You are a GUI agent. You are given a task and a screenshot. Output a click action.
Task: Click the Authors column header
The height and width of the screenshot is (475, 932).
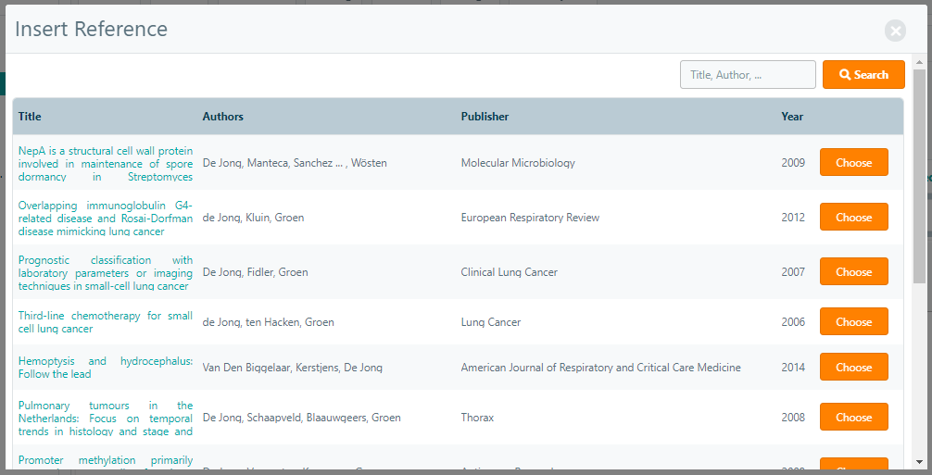coord(223,117)
